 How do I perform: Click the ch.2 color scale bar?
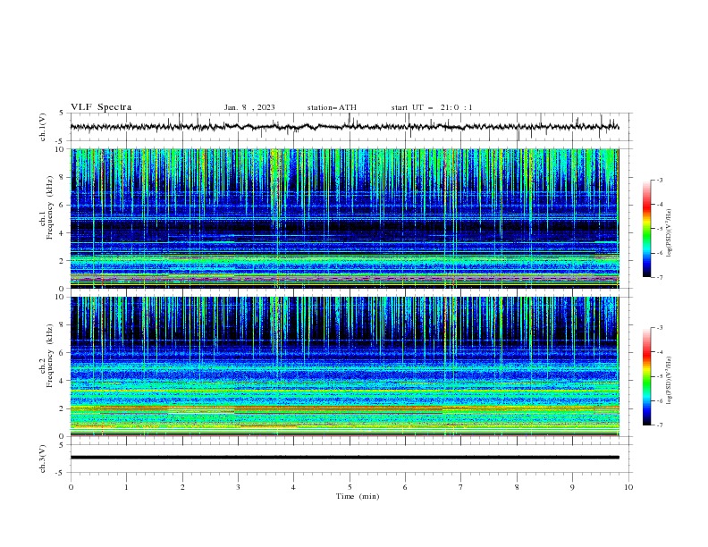click(646, 376)
